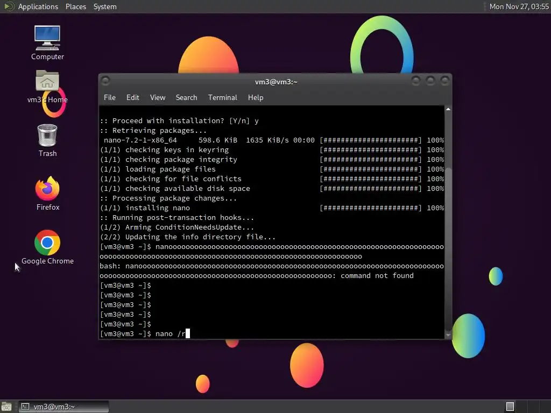551x413 pixels.
Task: Open the Places menu in top panel
Action: 75,6
